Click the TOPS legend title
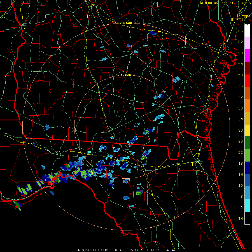This screenshot has height=252, width=252. 246,17
